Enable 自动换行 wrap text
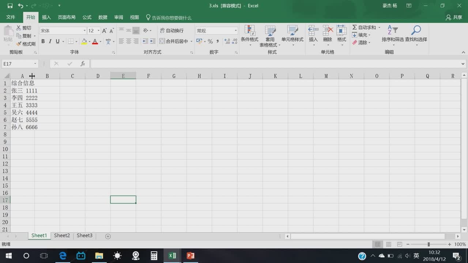The height and width of the screenshot is (263, 468). pyautogui.click(x=172, y=31)
